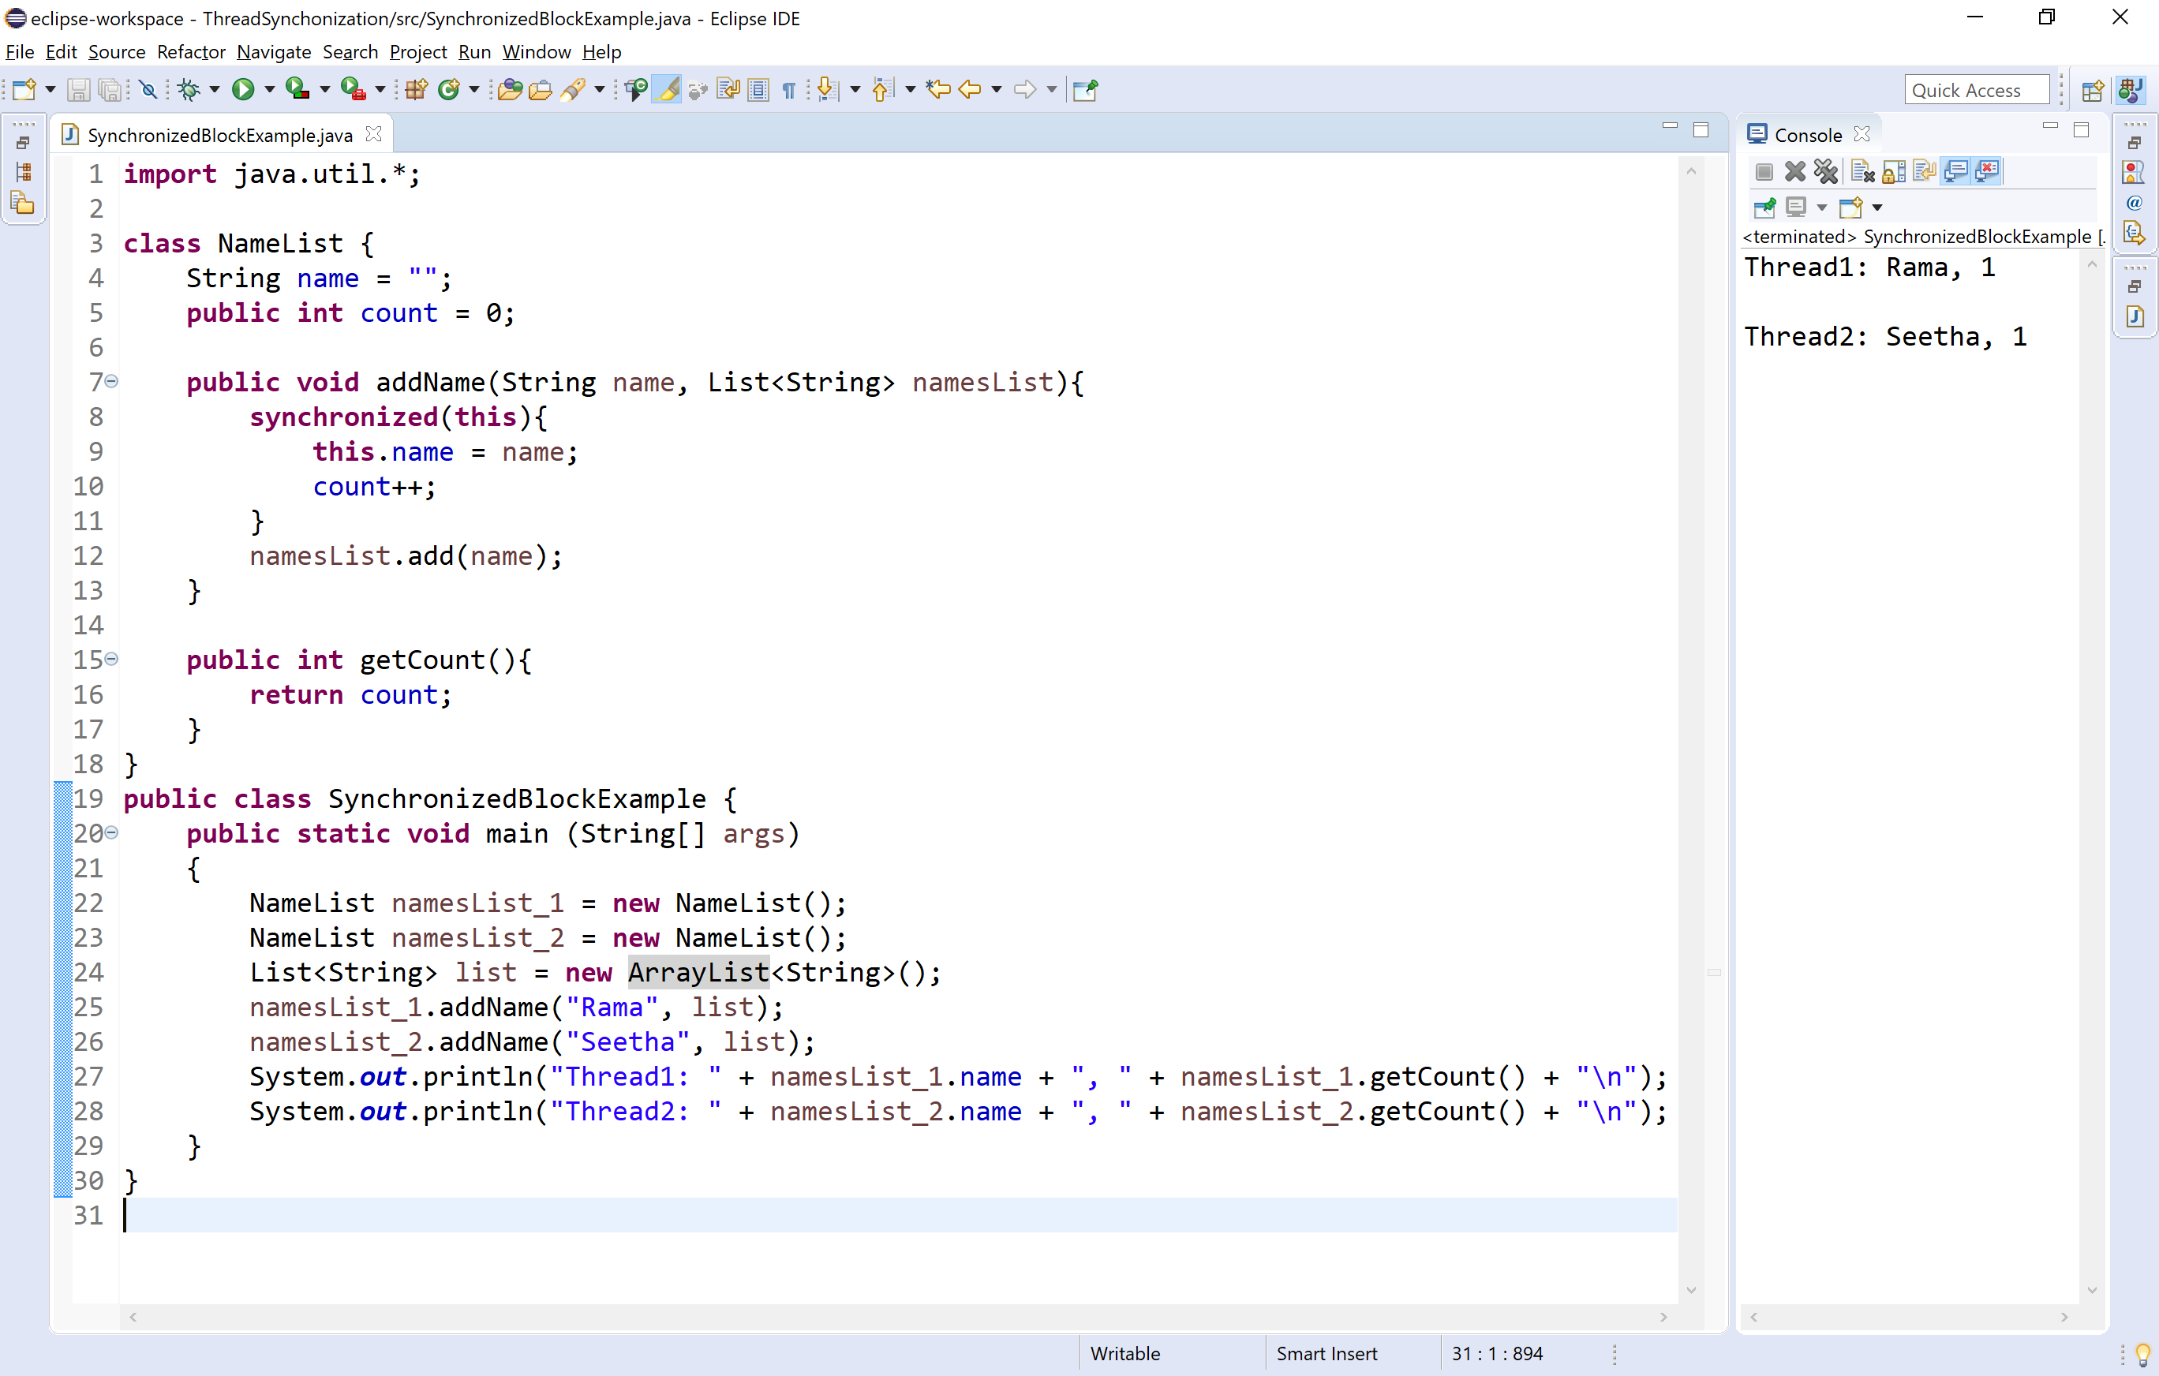This screenshot has width=2159, height=1376.
Task: Toggle Block Selection Mode
Action: (x=758, y=90)
